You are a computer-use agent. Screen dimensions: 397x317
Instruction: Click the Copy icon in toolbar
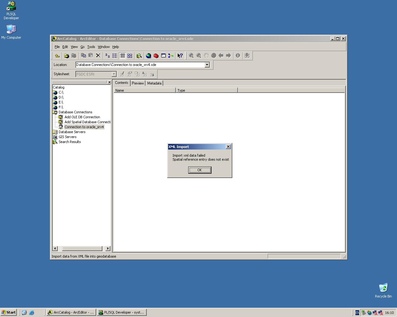[x=83, y=56]
